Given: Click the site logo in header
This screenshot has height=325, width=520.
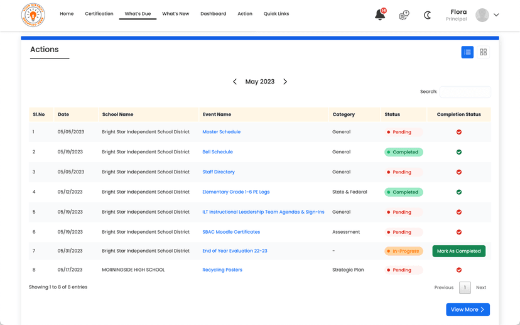Looking at the screenshot, I should (33, 15).
